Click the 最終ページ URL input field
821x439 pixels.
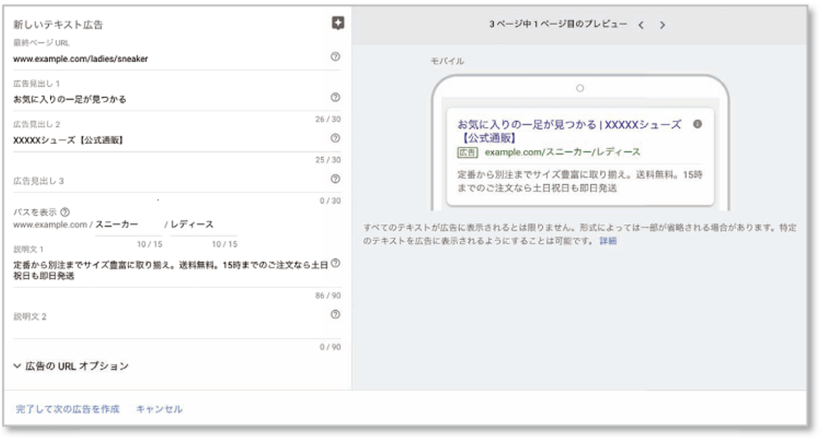(161, 59)
